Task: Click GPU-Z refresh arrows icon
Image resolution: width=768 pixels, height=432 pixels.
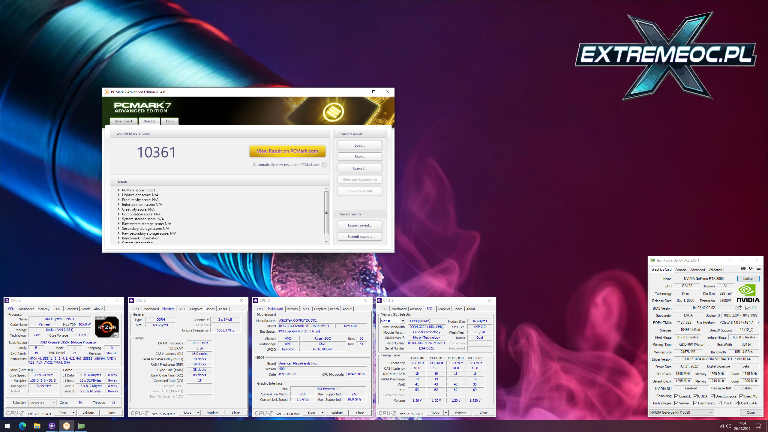Action: point(751,268)
